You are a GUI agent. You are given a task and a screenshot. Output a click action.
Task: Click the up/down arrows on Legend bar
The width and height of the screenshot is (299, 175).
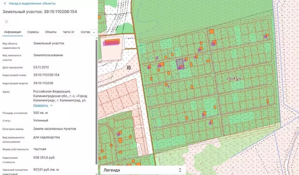pos(180,170)
